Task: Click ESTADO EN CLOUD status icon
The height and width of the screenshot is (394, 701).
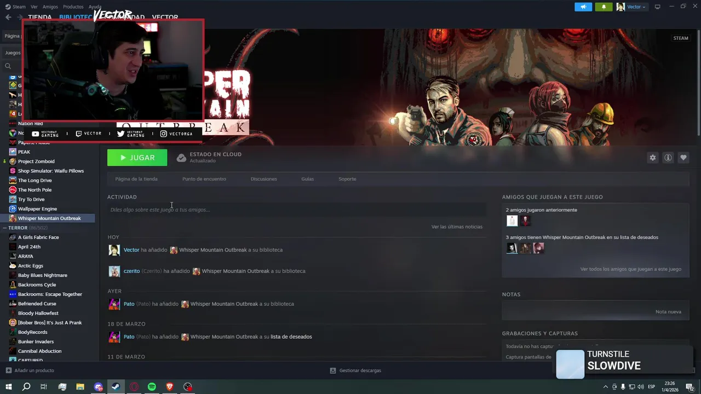Action: pos(181,158)
